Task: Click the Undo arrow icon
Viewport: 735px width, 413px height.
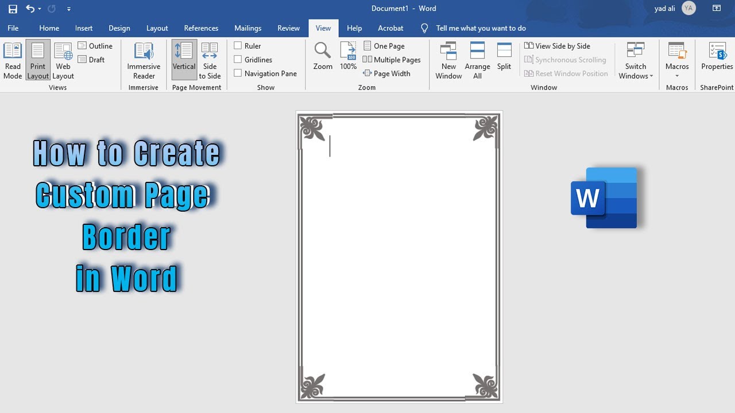Action: coord(30,9)
